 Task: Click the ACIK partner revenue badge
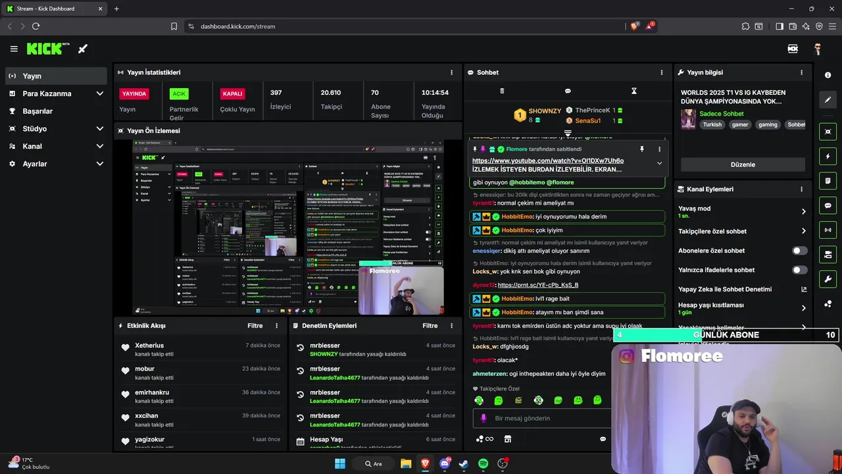[179, 93]
